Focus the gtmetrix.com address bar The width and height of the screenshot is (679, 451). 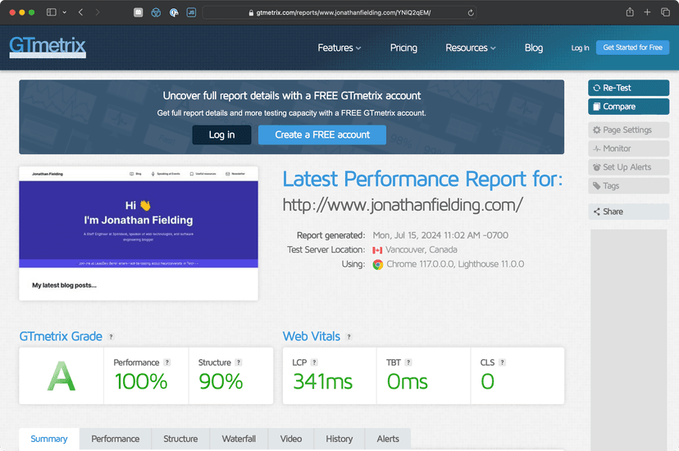(x=339, y=12)
